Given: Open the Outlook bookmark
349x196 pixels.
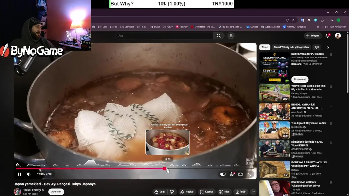Looking at the screenshot, I should coord(252,27).
